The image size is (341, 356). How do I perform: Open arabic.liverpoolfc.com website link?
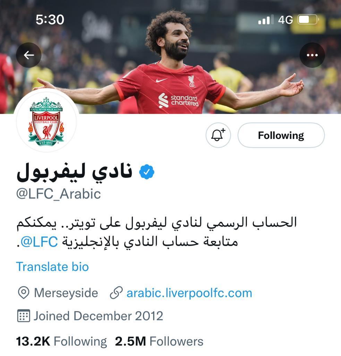(189, 293)
